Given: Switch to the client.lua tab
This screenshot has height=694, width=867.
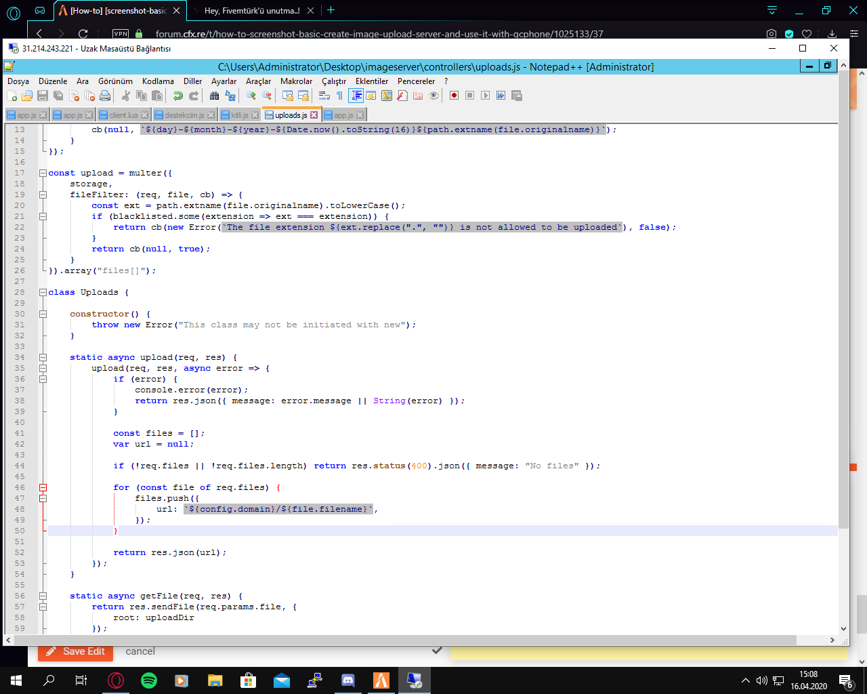Looking at the screenshot, I should click(x=123, y=115).
